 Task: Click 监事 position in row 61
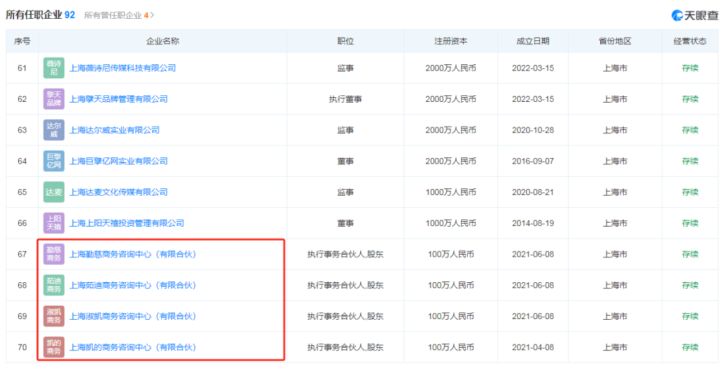click(x=346, y=68)
